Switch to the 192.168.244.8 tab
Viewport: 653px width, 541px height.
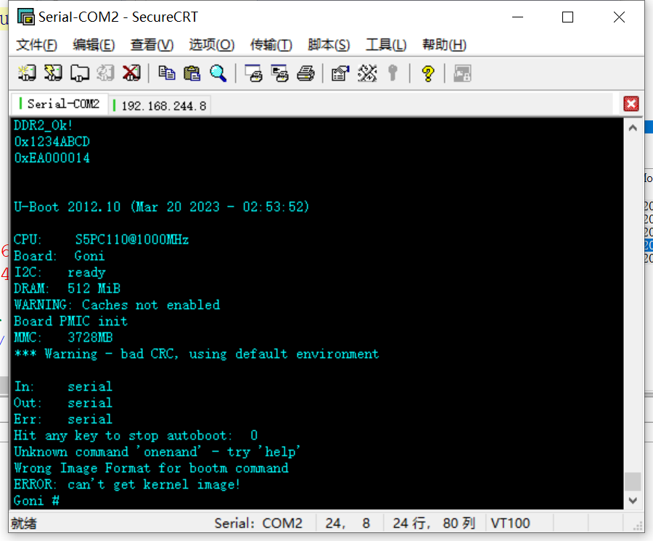160,106
